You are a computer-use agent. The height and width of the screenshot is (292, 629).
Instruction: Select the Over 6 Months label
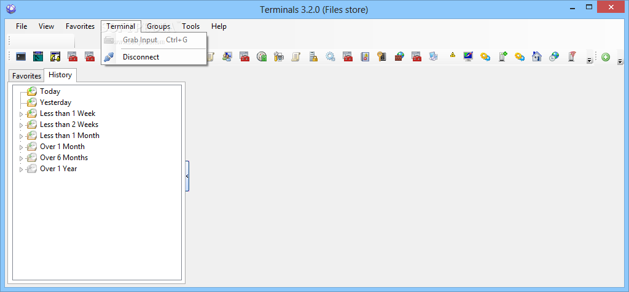point(64,158)
